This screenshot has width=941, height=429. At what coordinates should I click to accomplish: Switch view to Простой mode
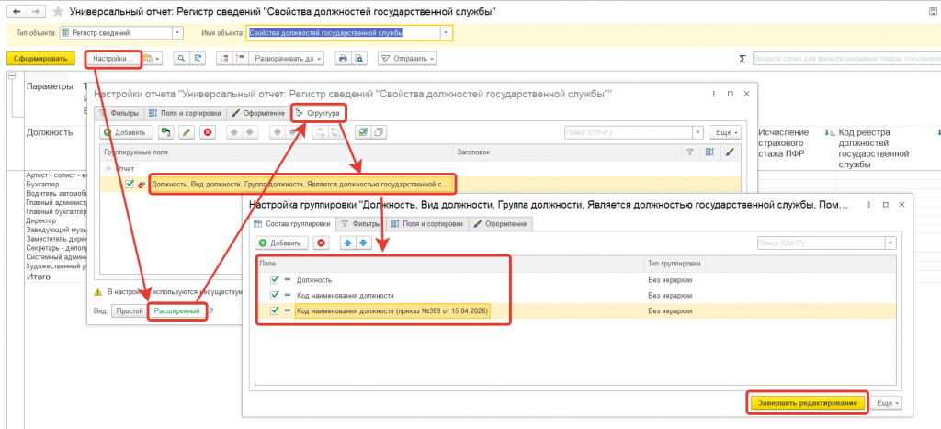tap(129, 310)
